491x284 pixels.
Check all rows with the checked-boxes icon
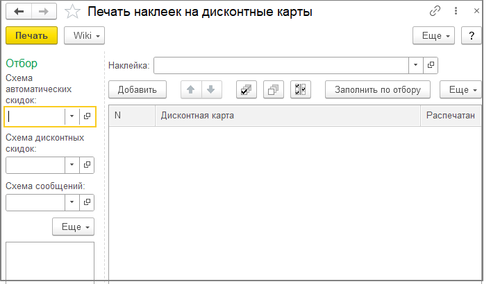[247, 89]
